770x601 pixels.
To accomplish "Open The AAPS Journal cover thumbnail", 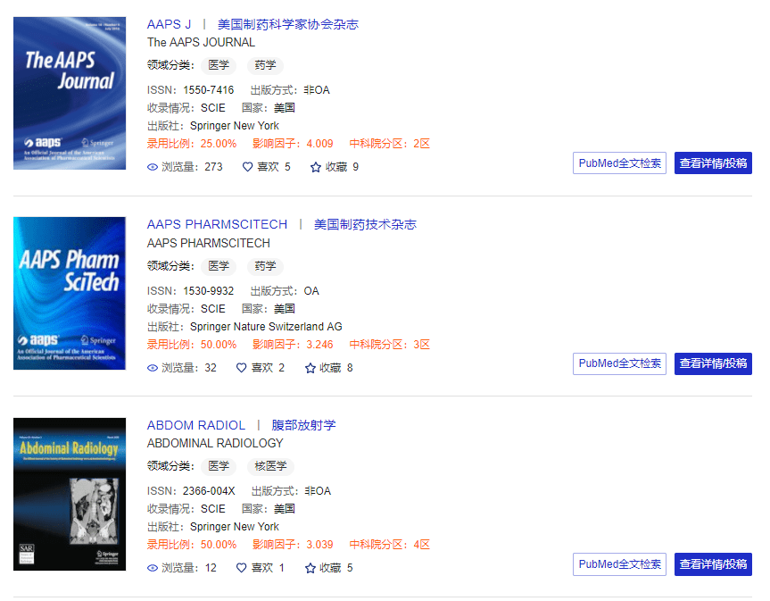I will (x=70, y=94).
